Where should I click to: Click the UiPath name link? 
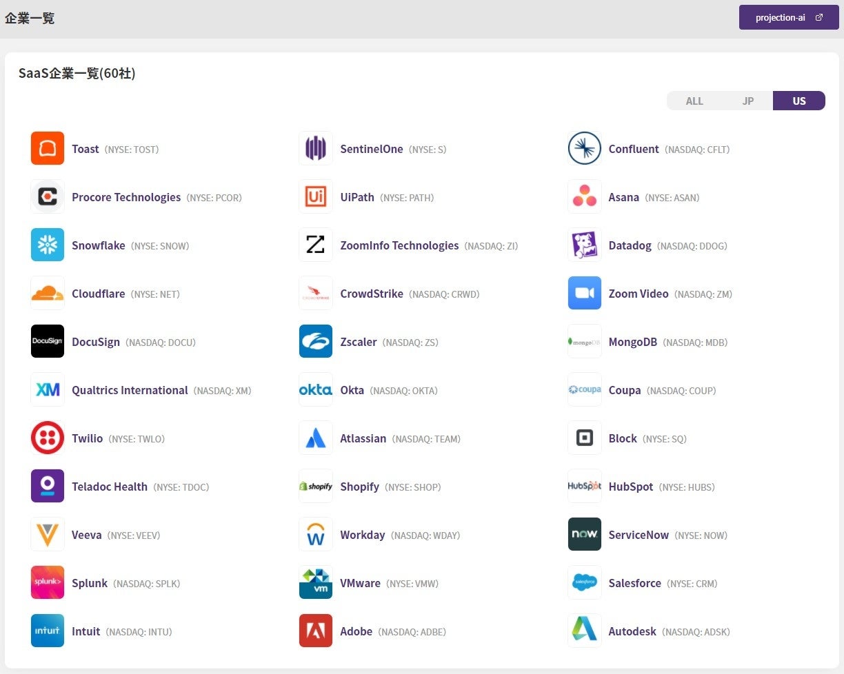click(357, 197)
